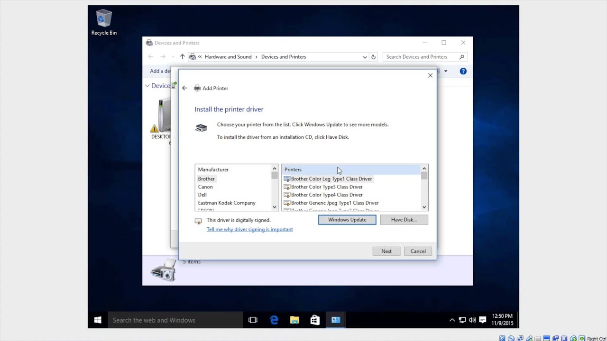Image resolution: width=607 pixels, height=341 pixels.
Task: Open dropdown after Hardware and Sound breadcrumb
Action: click(x=257, y=57)
